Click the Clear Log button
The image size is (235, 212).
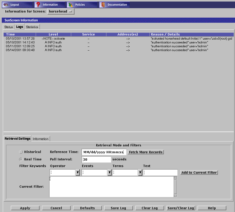point(150,208)
